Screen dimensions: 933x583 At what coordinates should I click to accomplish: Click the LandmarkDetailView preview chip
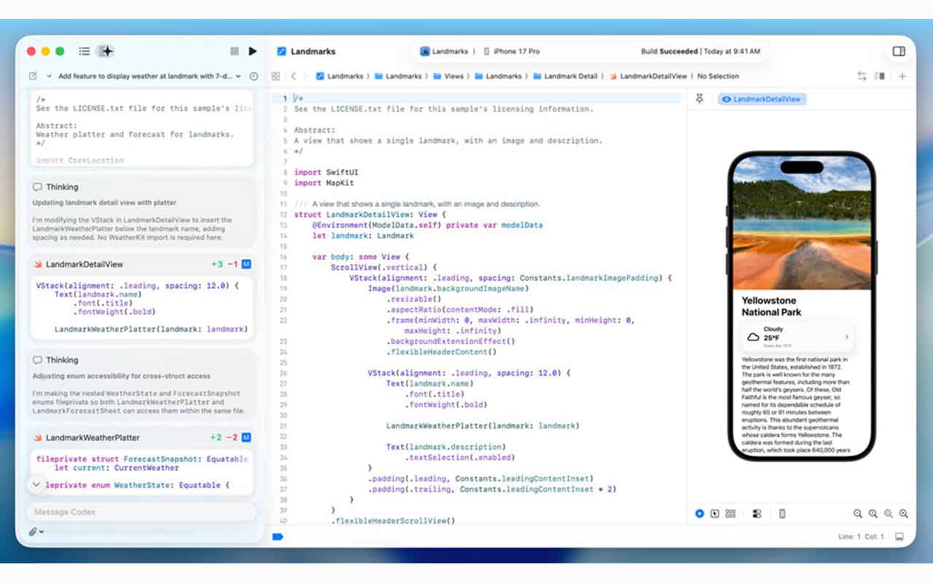762,99
